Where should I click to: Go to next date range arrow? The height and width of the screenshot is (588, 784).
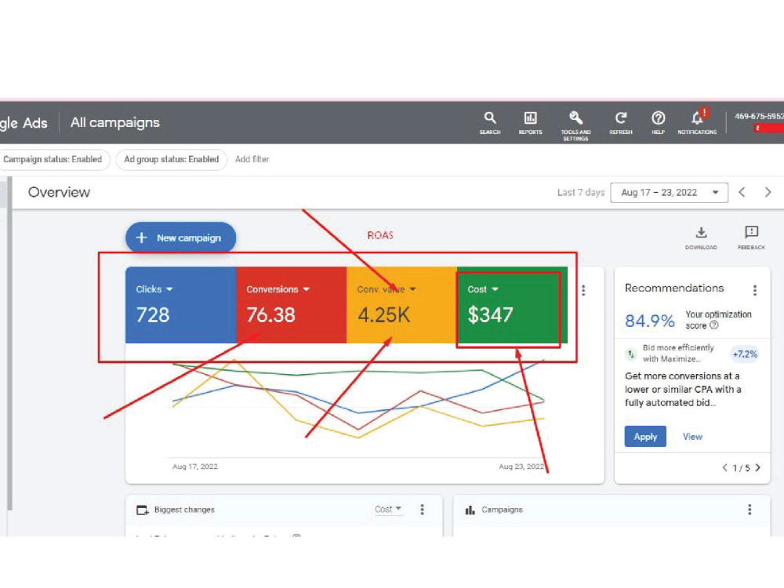coord(768,193)
